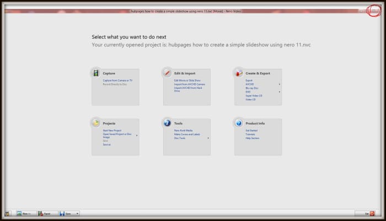
Task: Click the Create & Export icon
Action: point(239,73)
